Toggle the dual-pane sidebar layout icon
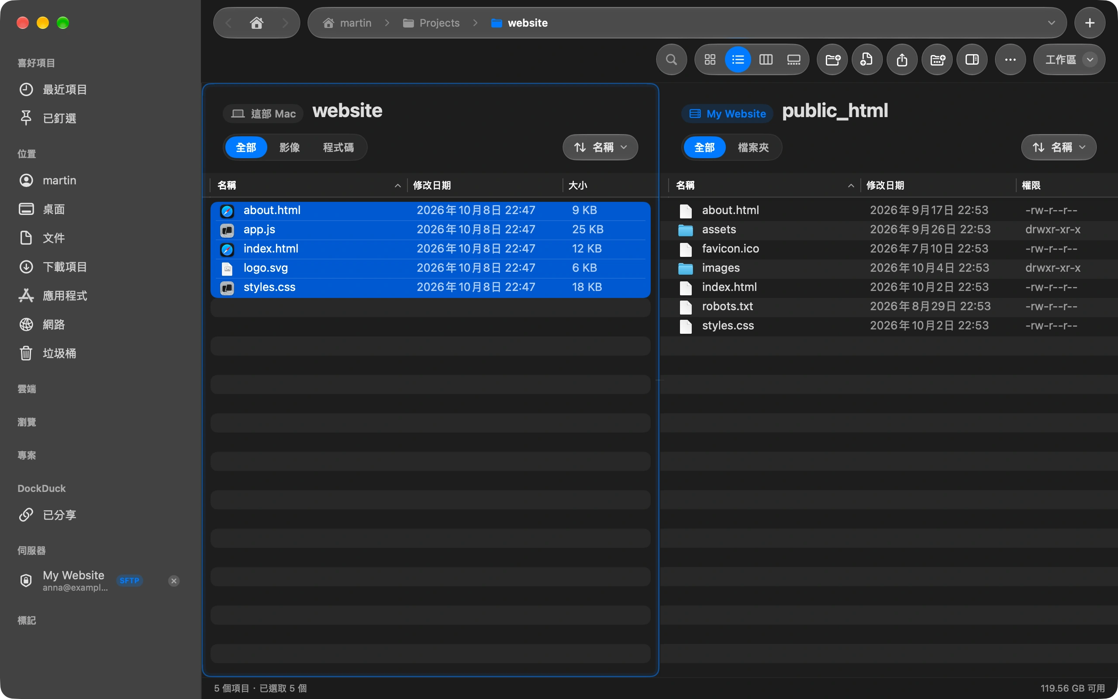Screen dimensions: 1118x699 [x=972, y=60]
